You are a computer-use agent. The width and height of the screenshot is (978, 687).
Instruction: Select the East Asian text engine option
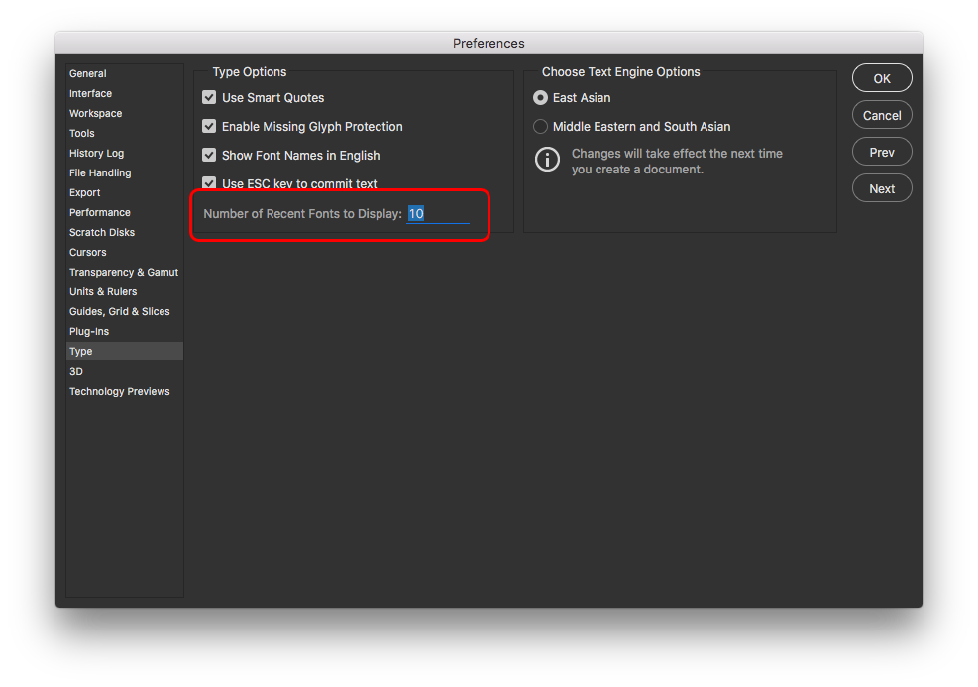(x=540, y=98)
